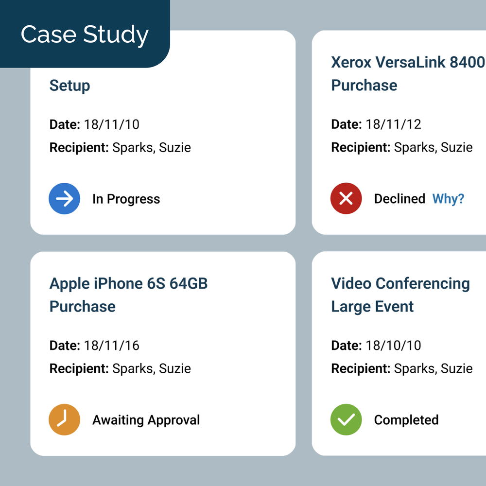Screen dimensions: 486x486
Task: Select the Setup card heading
Action: [70, 86]
